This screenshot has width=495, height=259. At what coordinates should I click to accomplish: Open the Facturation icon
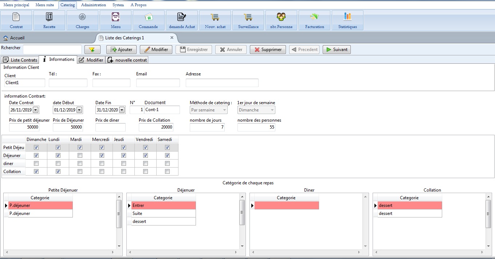314,17
